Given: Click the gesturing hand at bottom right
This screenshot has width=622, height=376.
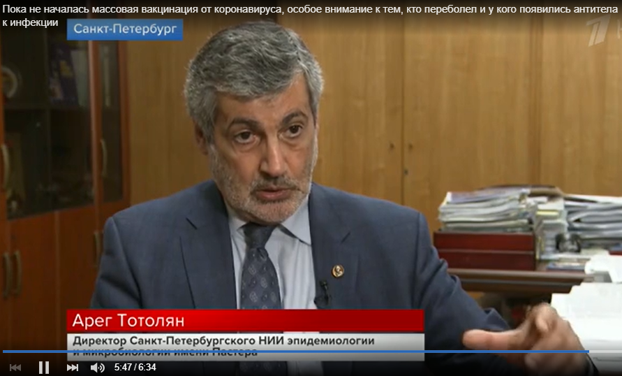Looking at the screenshot, I should (x=531, y=335).
